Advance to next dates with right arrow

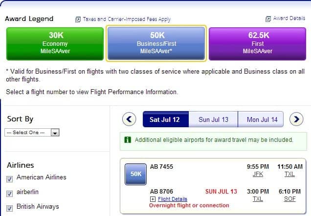pos(296,119)
